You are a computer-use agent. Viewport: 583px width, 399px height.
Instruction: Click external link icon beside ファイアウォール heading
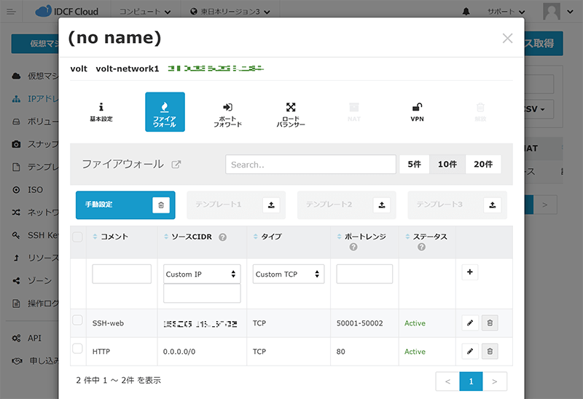[x=176, y=165]
